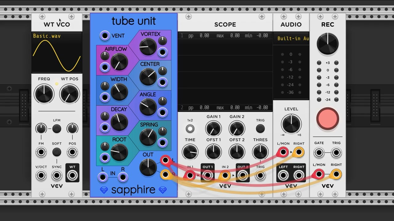Click the TRIG input jack on REC
Image resolution: width=394 pixels, height=221 pixels.
click(x=336, y=152)
